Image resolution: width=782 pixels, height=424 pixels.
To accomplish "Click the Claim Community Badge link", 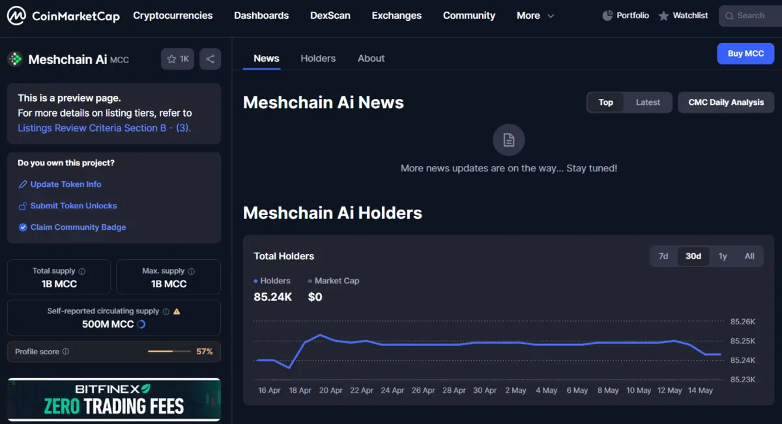I will point(78,227).
